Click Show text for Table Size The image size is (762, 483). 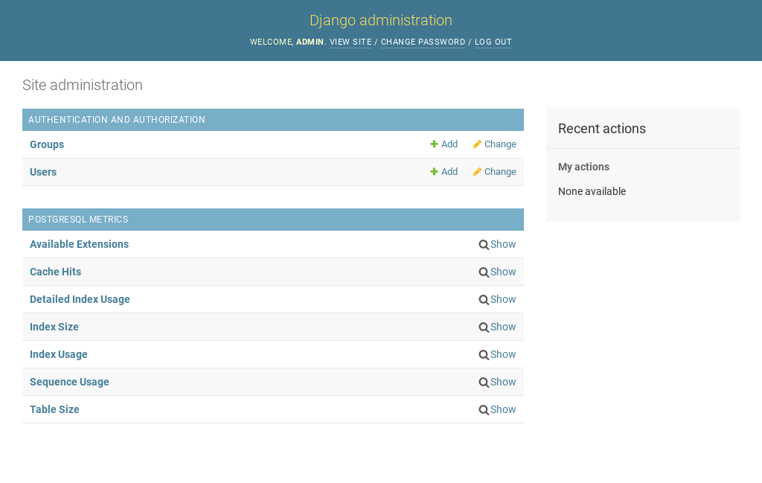click(503, 409)
